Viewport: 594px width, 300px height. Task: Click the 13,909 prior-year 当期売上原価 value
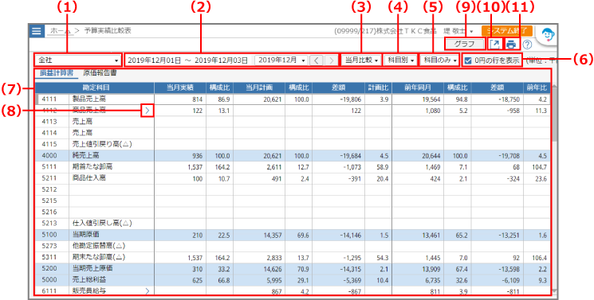pos(432,269)
